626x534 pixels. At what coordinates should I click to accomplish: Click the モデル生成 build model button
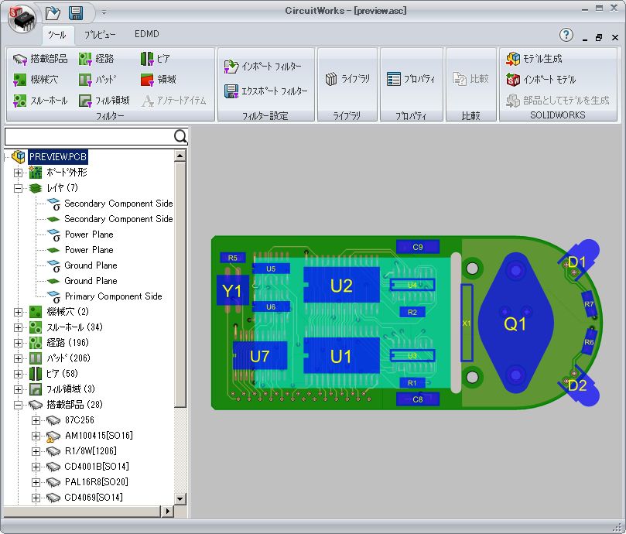[534, 59]
